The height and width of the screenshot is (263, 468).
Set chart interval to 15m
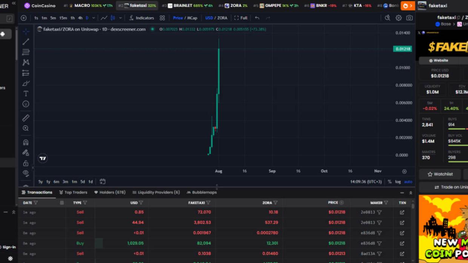63,18
